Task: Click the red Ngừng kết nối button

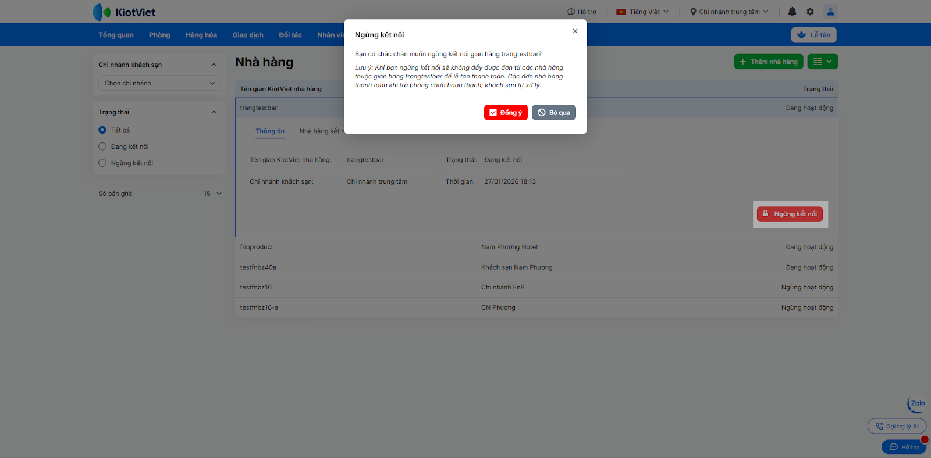Action: tap(790, 214)
